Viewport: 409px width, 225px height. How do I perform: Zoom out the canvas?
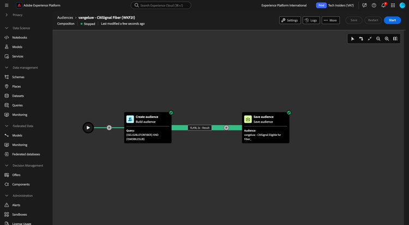[378, 39]
